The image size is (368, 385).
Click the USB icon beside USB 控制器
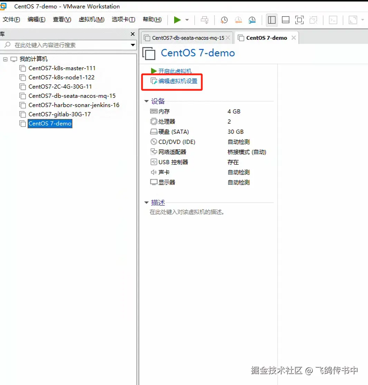point(154,162)
